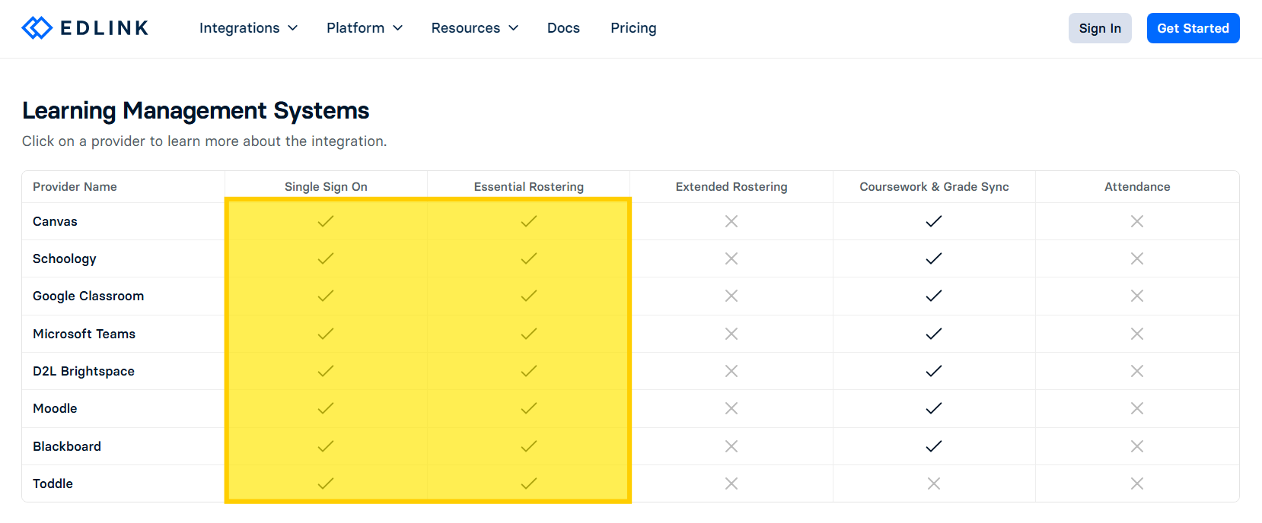The height and width of the screenshot is (523, 1262).
Task: Open the D2L Brightspace provider link
Action: pyautogui.click(x=84, y=371)
